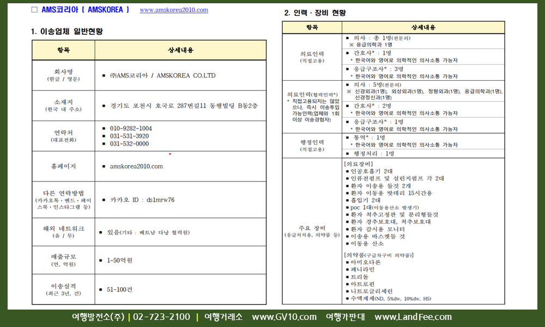Image resolution: width=545 pixels, height=327 pixels.
Task: Click the 이송실적 value 51-100건
Action: coord(119,289)
